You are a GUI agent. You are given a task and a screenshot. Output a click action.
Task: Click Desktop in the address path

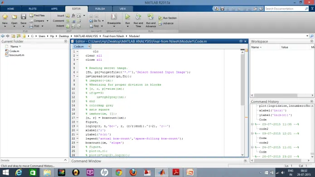[x=64, y=36]
